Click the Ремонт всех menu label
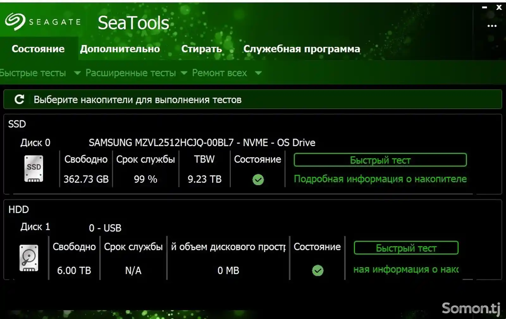The image size is (506, 319). (219, 73)
